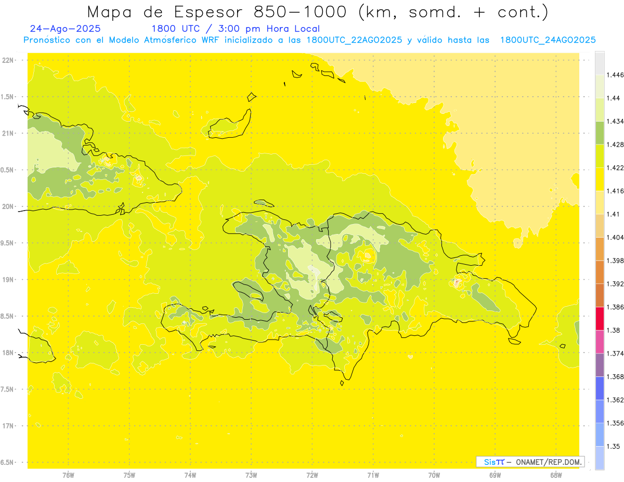Click the longitude label '69W'
Screen dimensions: 624x482
click(495, 475)
